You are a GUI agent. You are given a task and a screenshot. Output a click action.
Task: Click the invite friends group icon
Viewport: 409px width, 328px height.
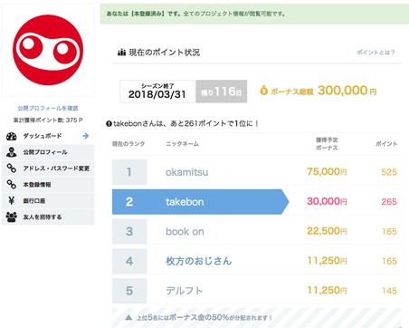(12, 217)
